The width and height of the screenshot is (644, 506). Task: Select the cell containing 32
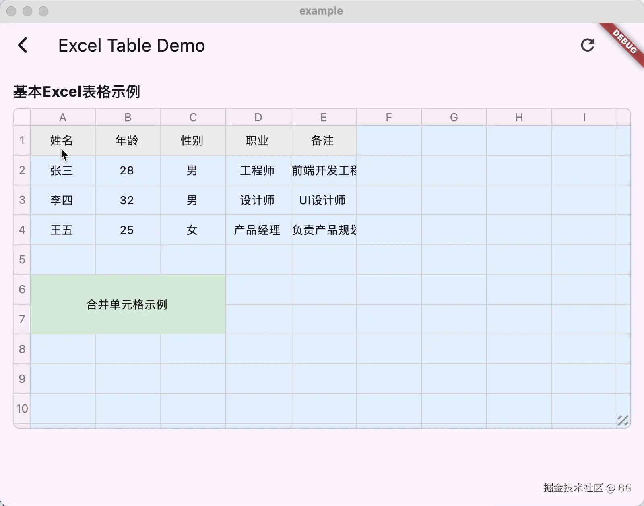128,200
